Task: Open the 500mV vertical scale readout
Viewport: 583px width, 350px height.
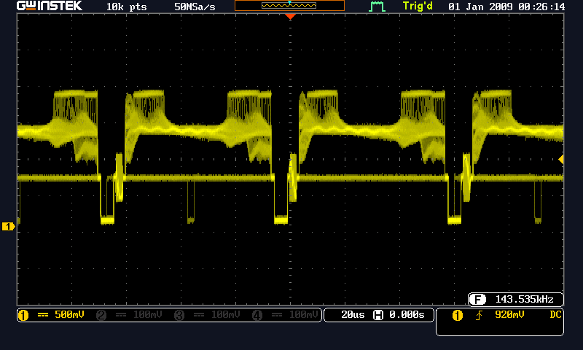Action: pos(69,315)
